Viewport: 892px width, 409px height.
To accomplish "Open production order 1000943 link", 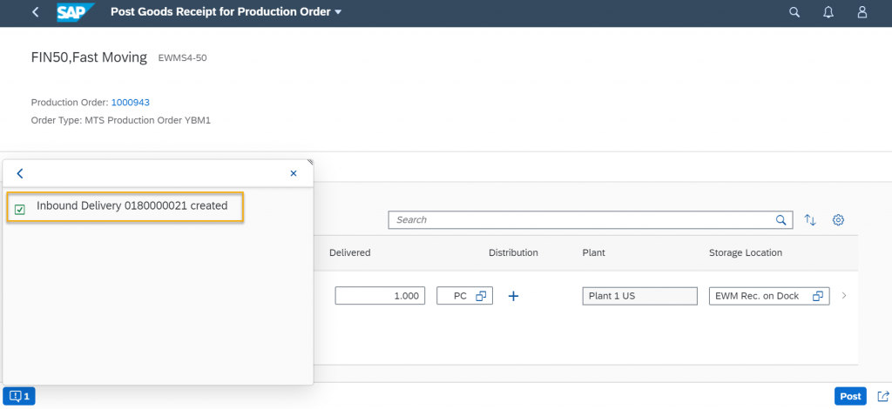I will (x=131, y=103).
